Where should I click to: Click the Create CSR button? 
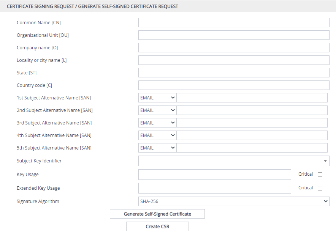[157, 227]
